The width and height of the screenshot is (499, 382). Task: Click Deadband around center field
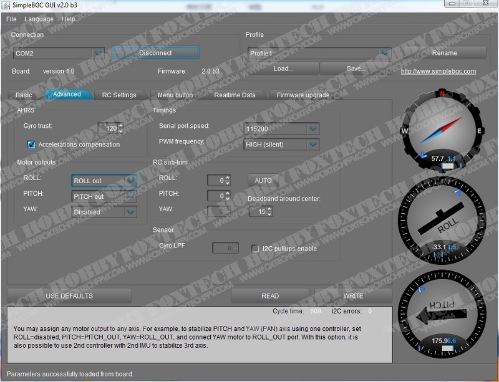(258, 211)
